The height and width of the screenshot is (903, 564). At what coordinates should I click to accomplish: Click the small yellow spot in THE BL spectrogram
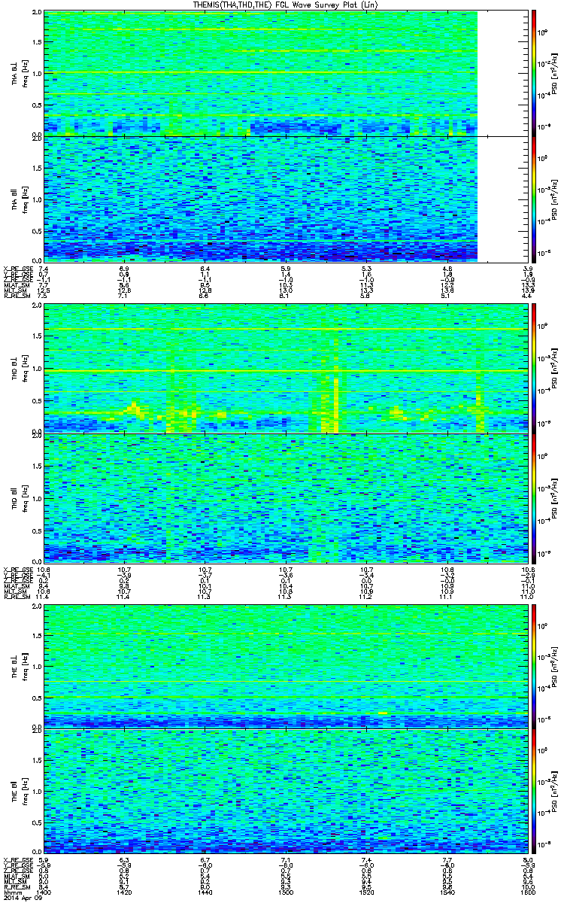click(383, 712)
